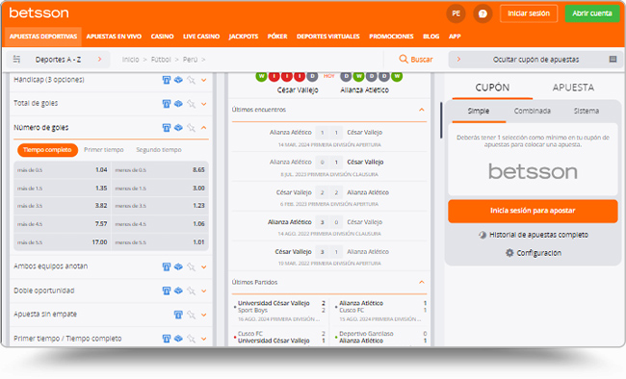626x379 pixels.
Task: Expand the Doble oportunidad chevron
Action: pos(203,291)
